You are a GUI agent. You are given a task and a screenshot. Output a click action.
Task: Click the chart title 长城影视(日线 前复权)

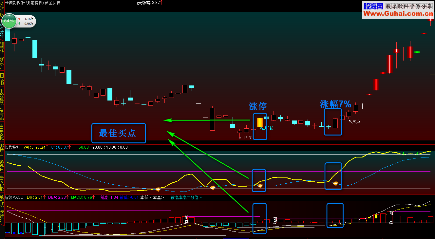(x=24, y=3)
